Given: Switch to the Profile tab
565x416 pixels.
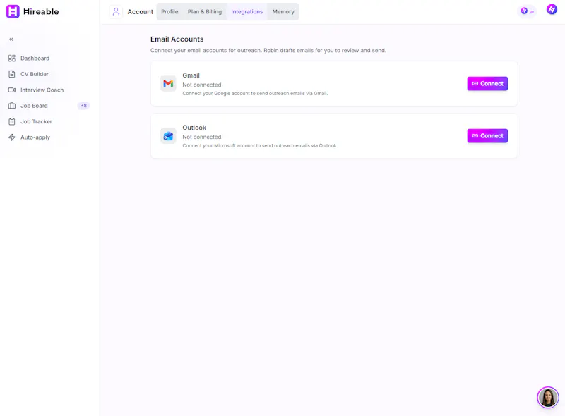Looking at the screenshot, I should (169, 12).
